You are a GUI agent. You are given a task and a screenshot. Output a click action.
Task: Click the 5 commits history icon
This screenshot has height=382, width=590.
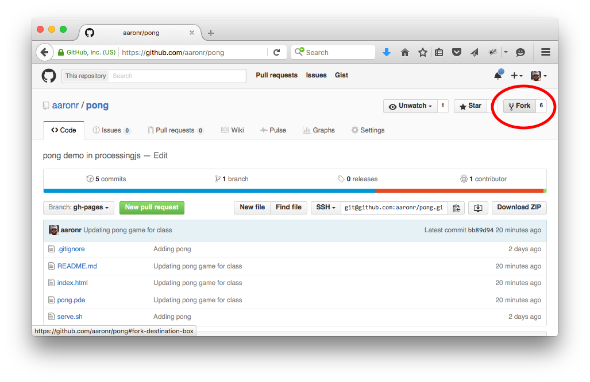(x=90, y=179)
